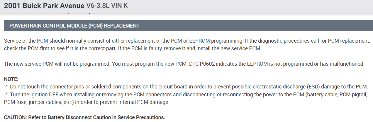Select the V6-3.8L VIN K engine label
Screen dimensions: 373x122
click(107, 6)
